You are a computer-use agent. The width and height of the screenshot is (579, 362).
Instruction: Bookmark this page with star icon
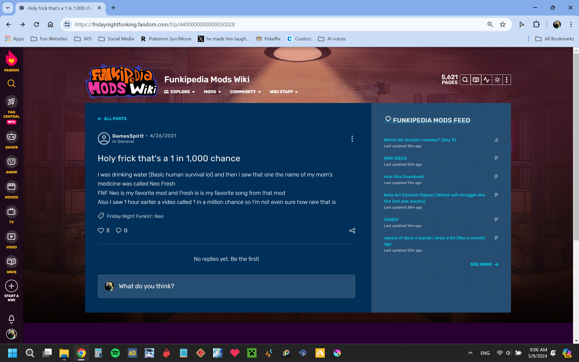[502, 24]
